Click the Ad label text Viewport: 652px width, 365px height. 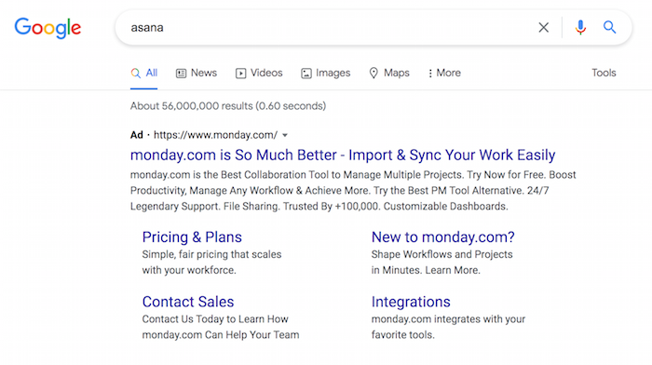[136, 135]
